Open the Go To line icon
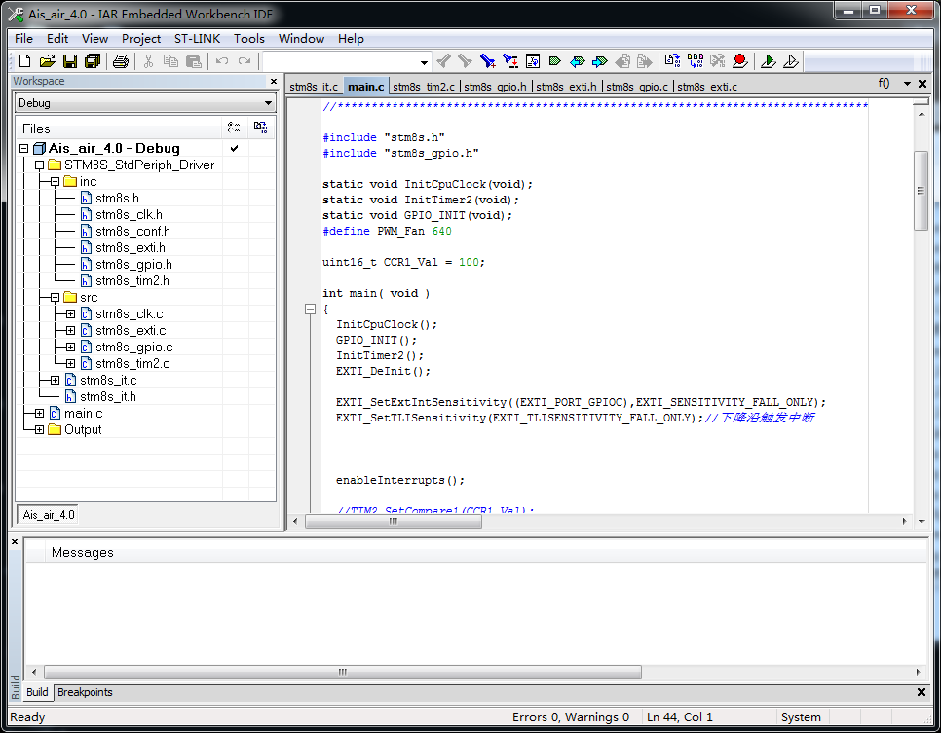Viewport: 941px width, 733px height. [532, 61]
